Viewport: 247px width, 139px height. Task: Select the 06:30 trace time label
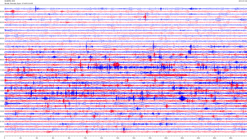click(2, 44)
